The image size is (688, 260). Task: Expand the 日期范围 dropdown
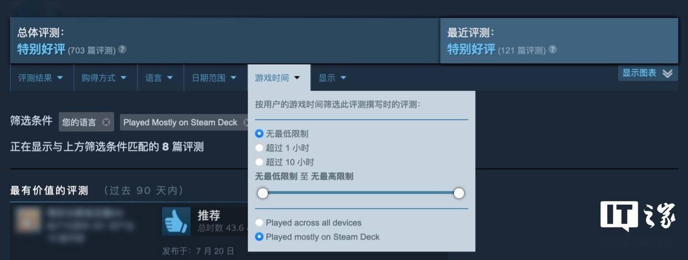(215, 78)
